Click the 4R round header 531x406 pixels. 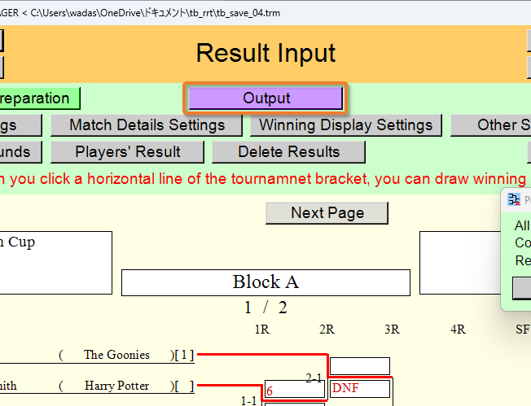coord(458,330)
